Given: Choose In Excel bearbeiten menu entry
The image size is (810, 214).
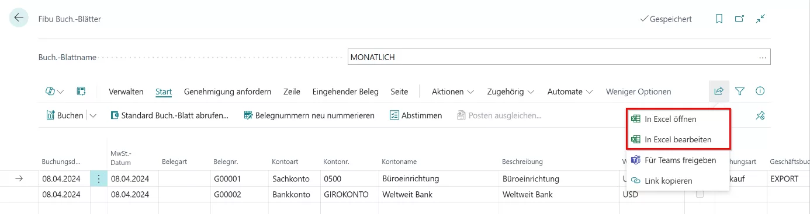Looking at the screenshot, I should [x=678, y=140].
